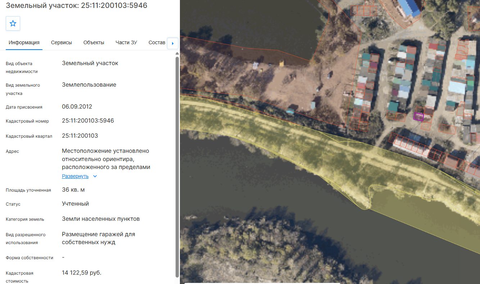Click the Вид объекта недвижимости label
The height and width of the screenshot is (284, 480).
(22, 67)
